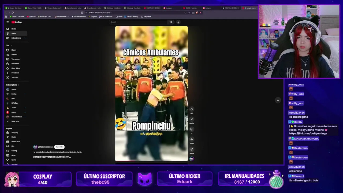Click the Short video player
Image resolution: width=343 pixels, height=193 pixels.
point(151,93)
